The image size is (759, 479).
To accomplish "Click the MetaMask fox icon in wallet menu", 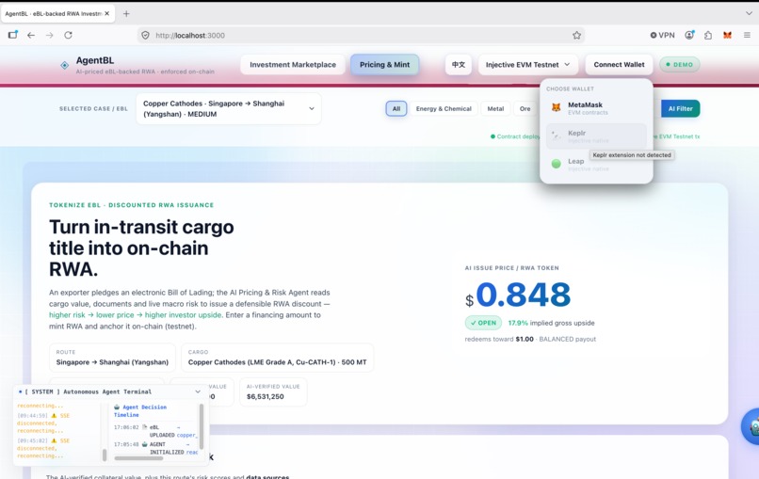I will click(557, 107).
